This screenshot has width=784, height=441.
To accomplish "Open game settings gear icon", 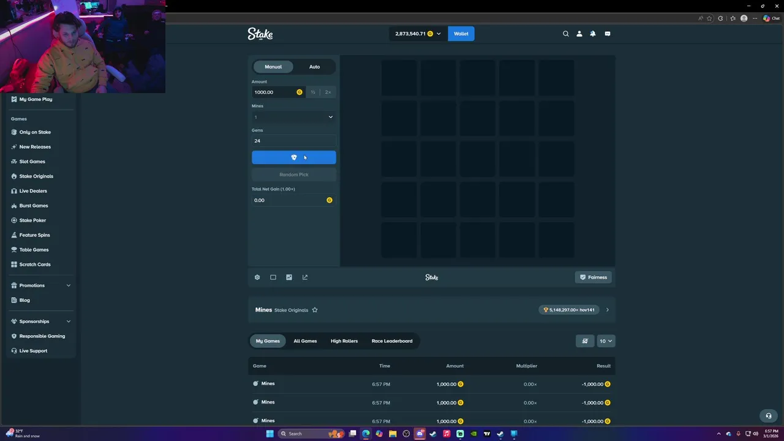I will [257, 277].
